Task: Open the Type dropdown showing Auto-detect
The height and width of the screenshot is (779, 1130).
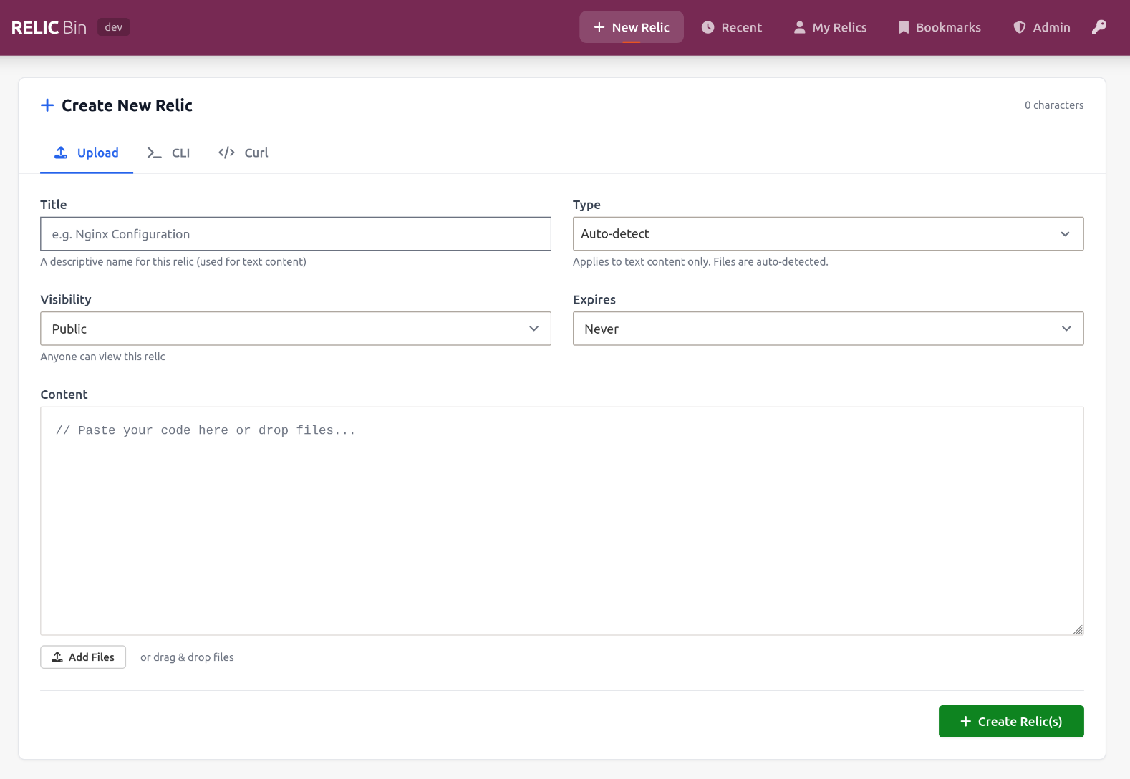Action: tap(828, 234)
